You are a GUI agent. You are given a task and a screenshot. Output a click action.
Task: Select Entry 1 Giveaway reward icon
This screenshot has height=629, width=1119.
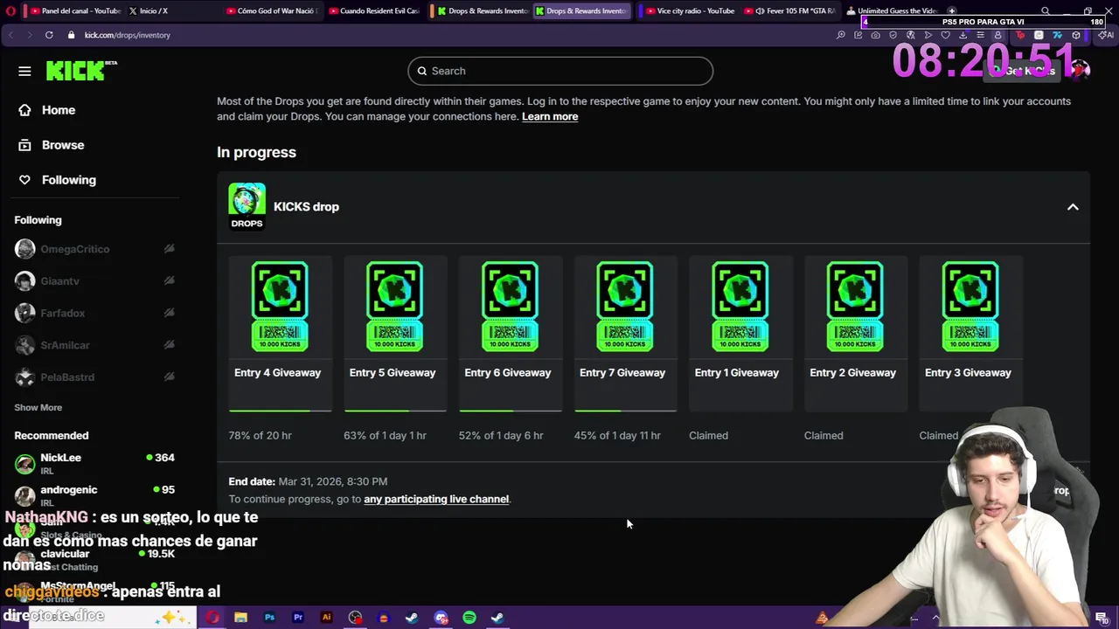tap(740, 307)
